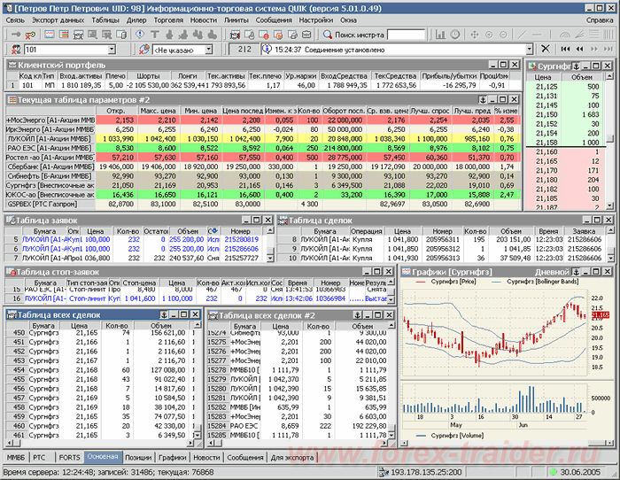
Task: Open the client code 101 dropdown
Action: click(x=110, y=50)
